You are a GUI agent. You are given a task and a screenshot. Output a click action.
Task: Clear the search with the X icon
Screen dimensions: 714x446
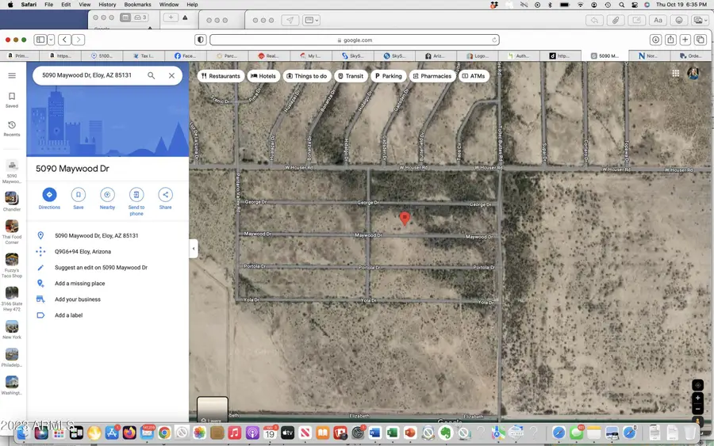[171, 75]
